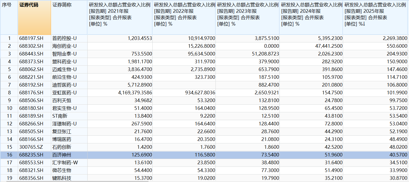Screen dimensions: 409x182
Task: Click the 泽璟制药-U name cell
Action: point(69,124)
